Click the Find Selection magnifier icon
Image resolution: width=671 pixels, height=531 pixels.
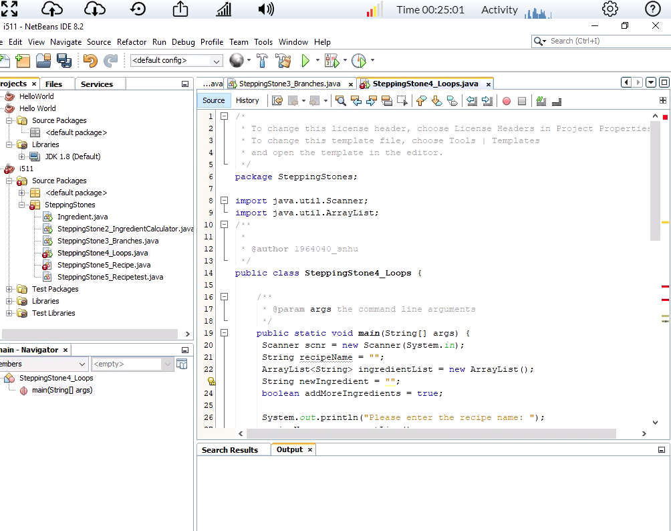click(x=341, y=101)
